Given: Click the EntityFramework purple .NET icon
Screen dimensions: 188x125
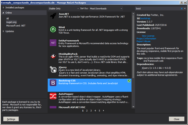Looking at the screenshot, I should tap(53, 43).
